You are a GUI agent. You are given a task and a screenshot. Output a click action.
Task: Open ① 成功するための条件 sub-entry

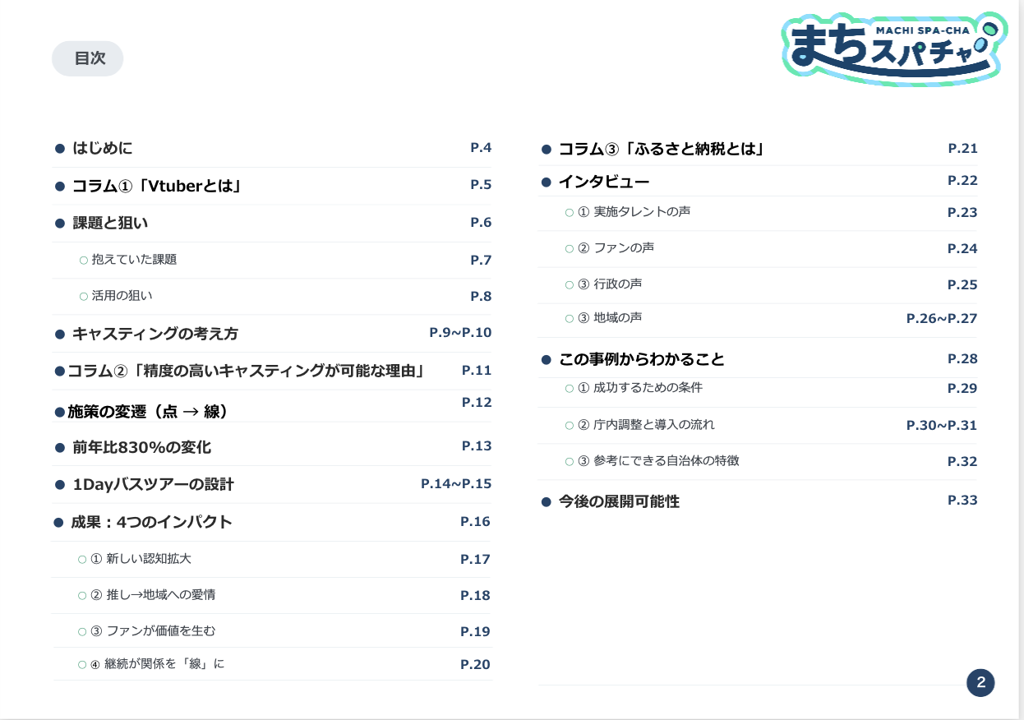(640, 388)
